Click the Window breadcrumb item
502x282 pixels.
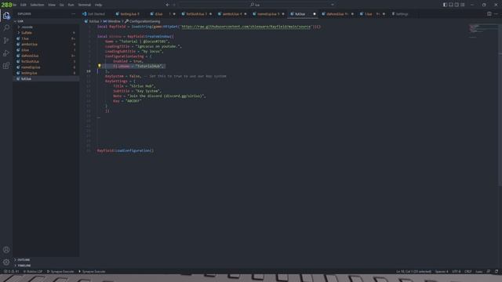[111, 21]
